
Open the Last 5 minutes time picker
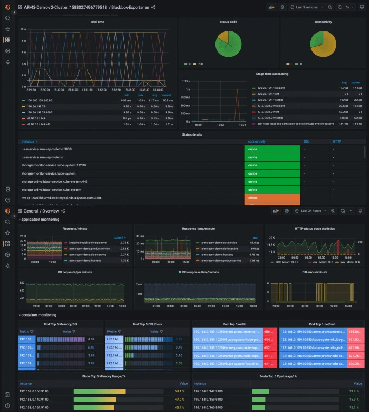[x=307, y=7]
